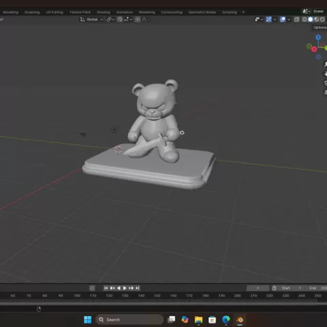Switch to the Sculpting workspace tab

point(32,12)
